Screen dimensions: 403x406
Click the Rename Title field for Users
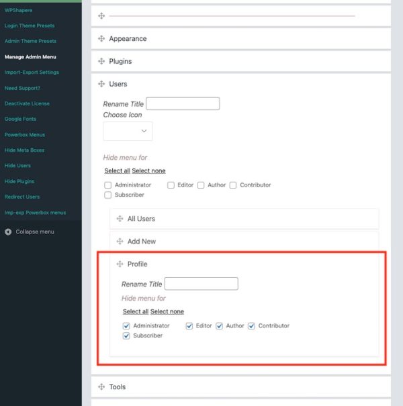tap(183, 104)
